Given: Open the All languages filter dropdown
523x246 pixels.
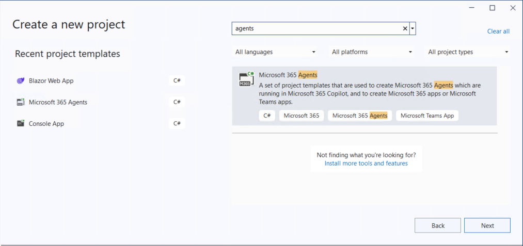Looking at the screenshot, I should (275, 52).
